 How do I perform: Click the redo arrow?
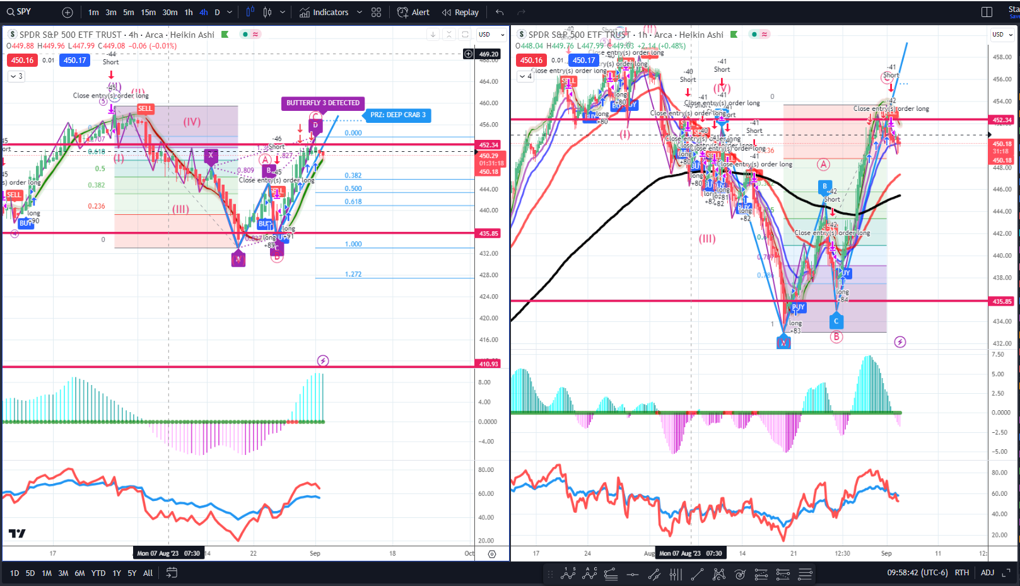[x=521, y=13]
